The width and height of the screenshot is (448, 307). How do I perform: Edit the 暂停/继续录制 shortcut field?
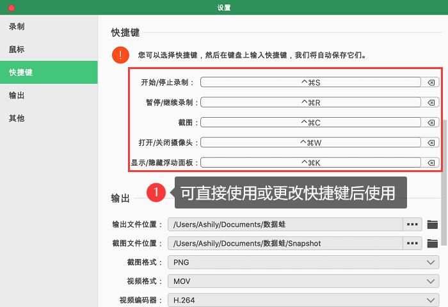pyautogui.click(x=310, y=102)
